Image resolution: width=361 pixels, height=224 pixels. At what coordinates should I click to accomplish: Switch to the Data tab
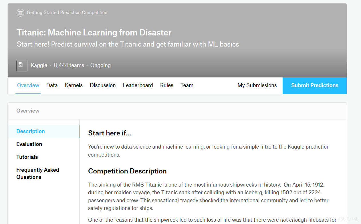tap(52, 85)
